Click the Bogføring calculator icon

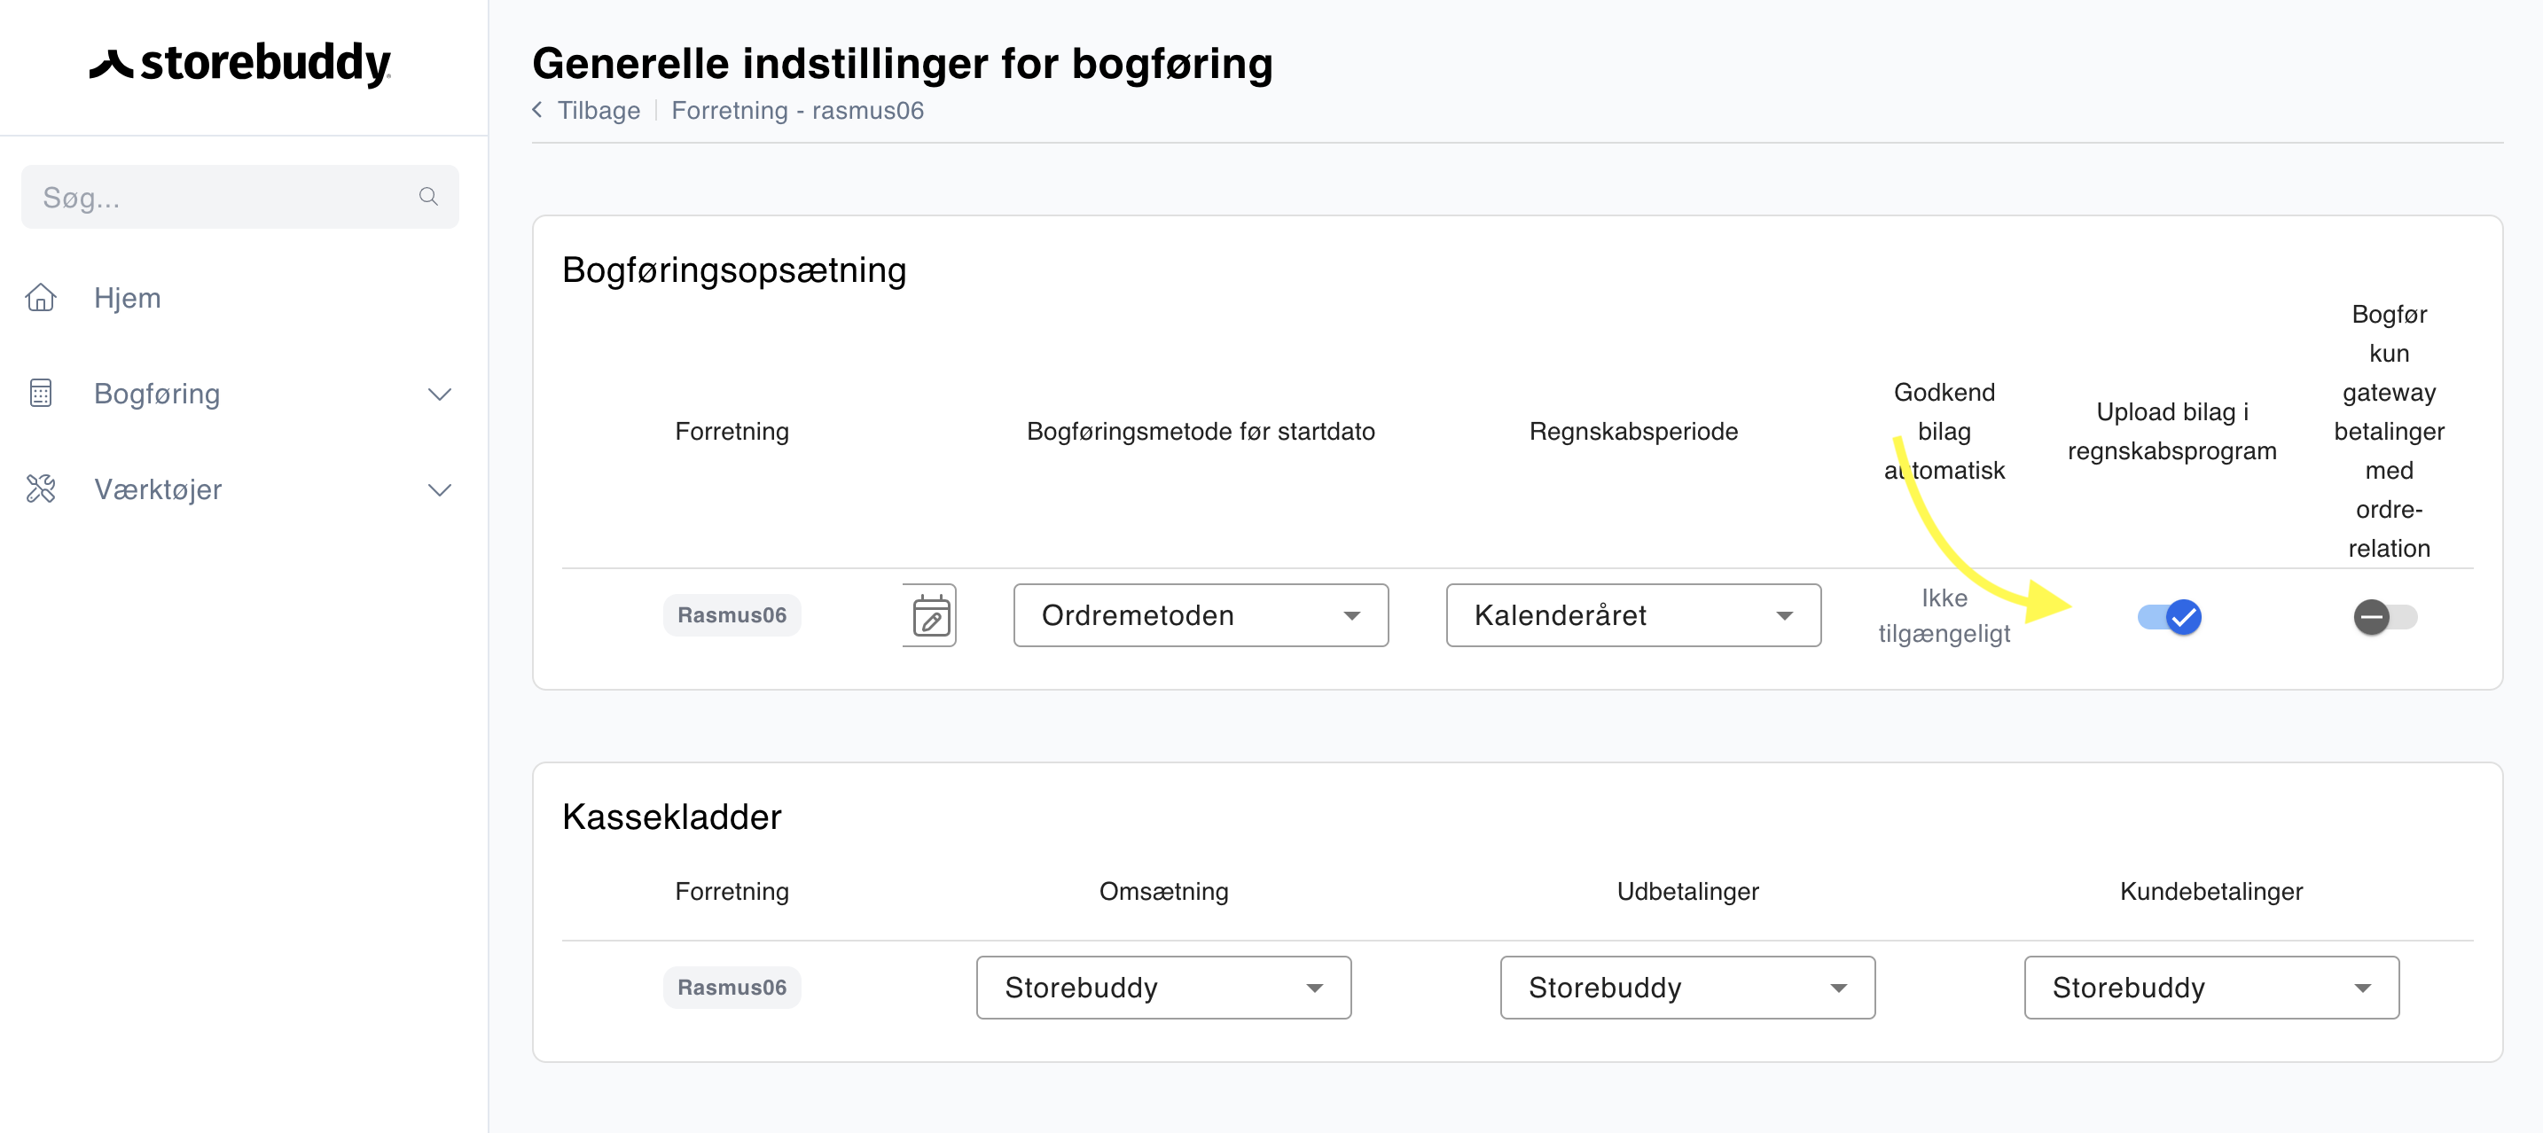point(41,393)
